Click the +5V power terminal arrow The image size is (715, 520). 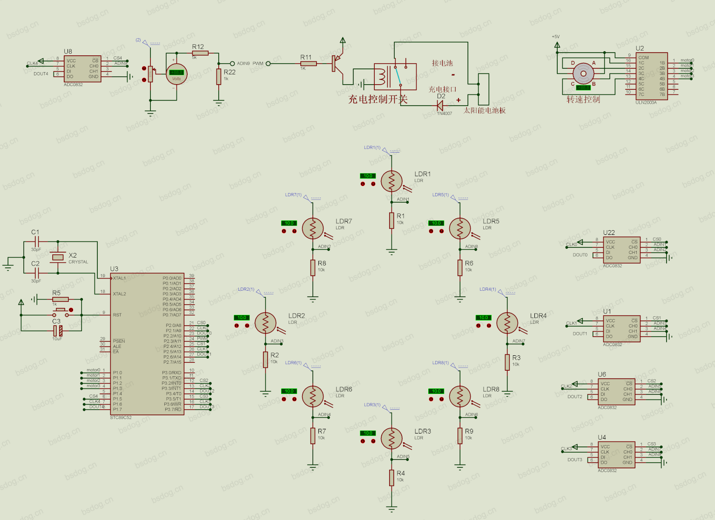tap(557, 45)
